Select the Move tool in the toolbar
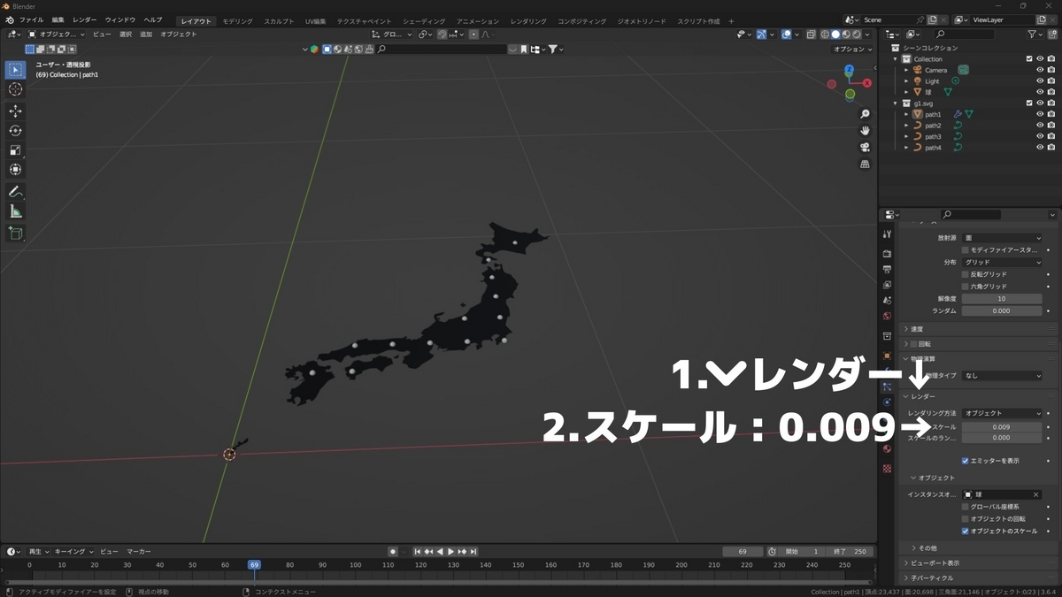 (14, 111)
